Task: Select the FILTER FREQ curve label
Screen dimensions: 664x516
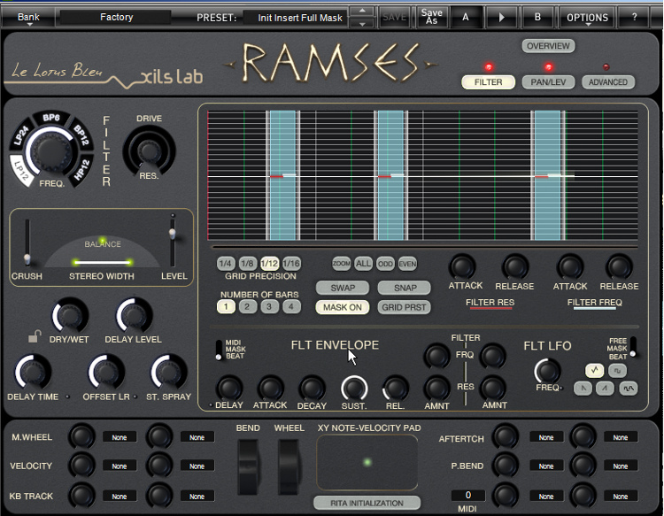Action: (x=595, y=303)
